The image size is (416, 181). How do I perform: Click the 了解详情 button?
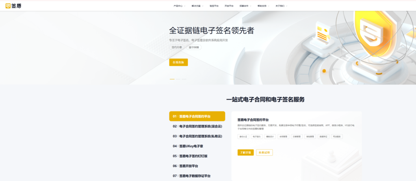[x=245, y=153]
